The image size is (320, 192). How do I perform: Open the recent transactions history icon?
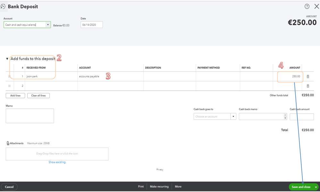[x=3, y=6]
